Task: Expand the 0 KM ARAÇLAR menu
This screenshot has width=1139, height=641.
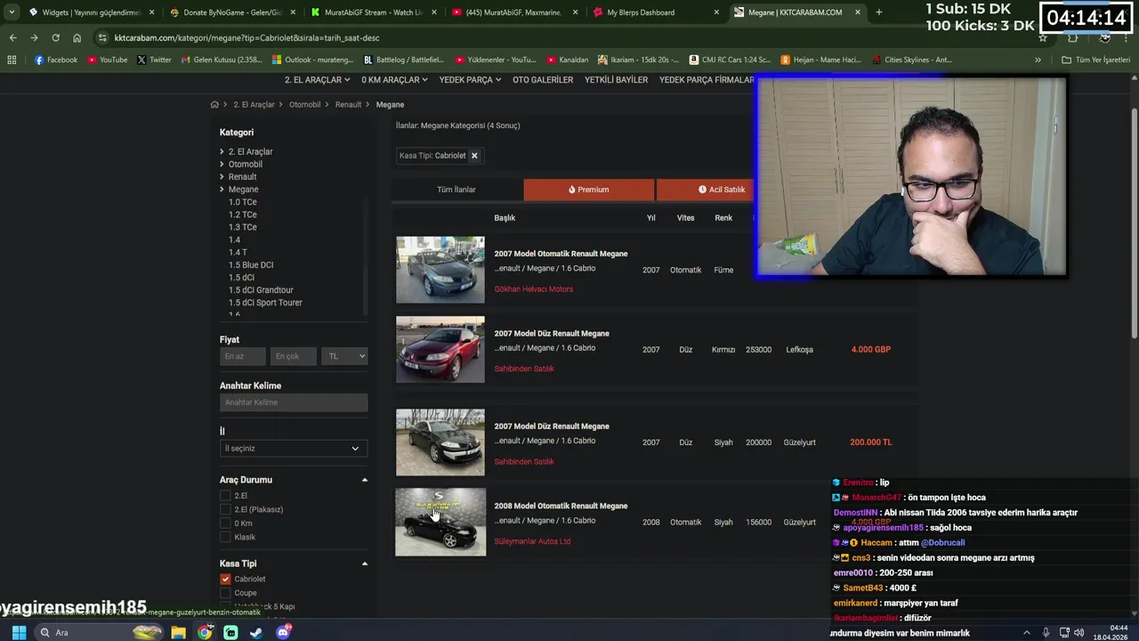Action: coord(394,79)
